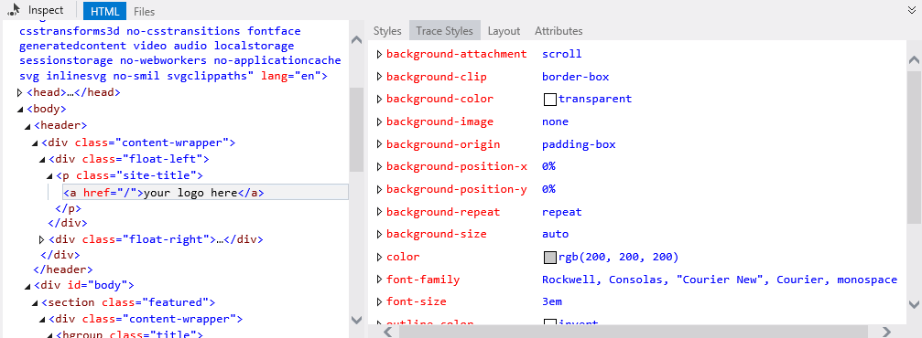
Task: Click the HTML tree vertical scrollbar thumb
Action: 356,129
